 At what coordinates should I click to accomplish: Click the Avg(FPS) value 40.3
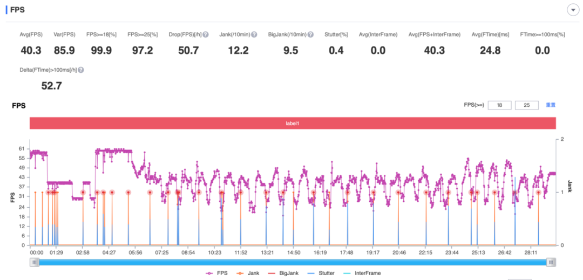pos(31,51)
